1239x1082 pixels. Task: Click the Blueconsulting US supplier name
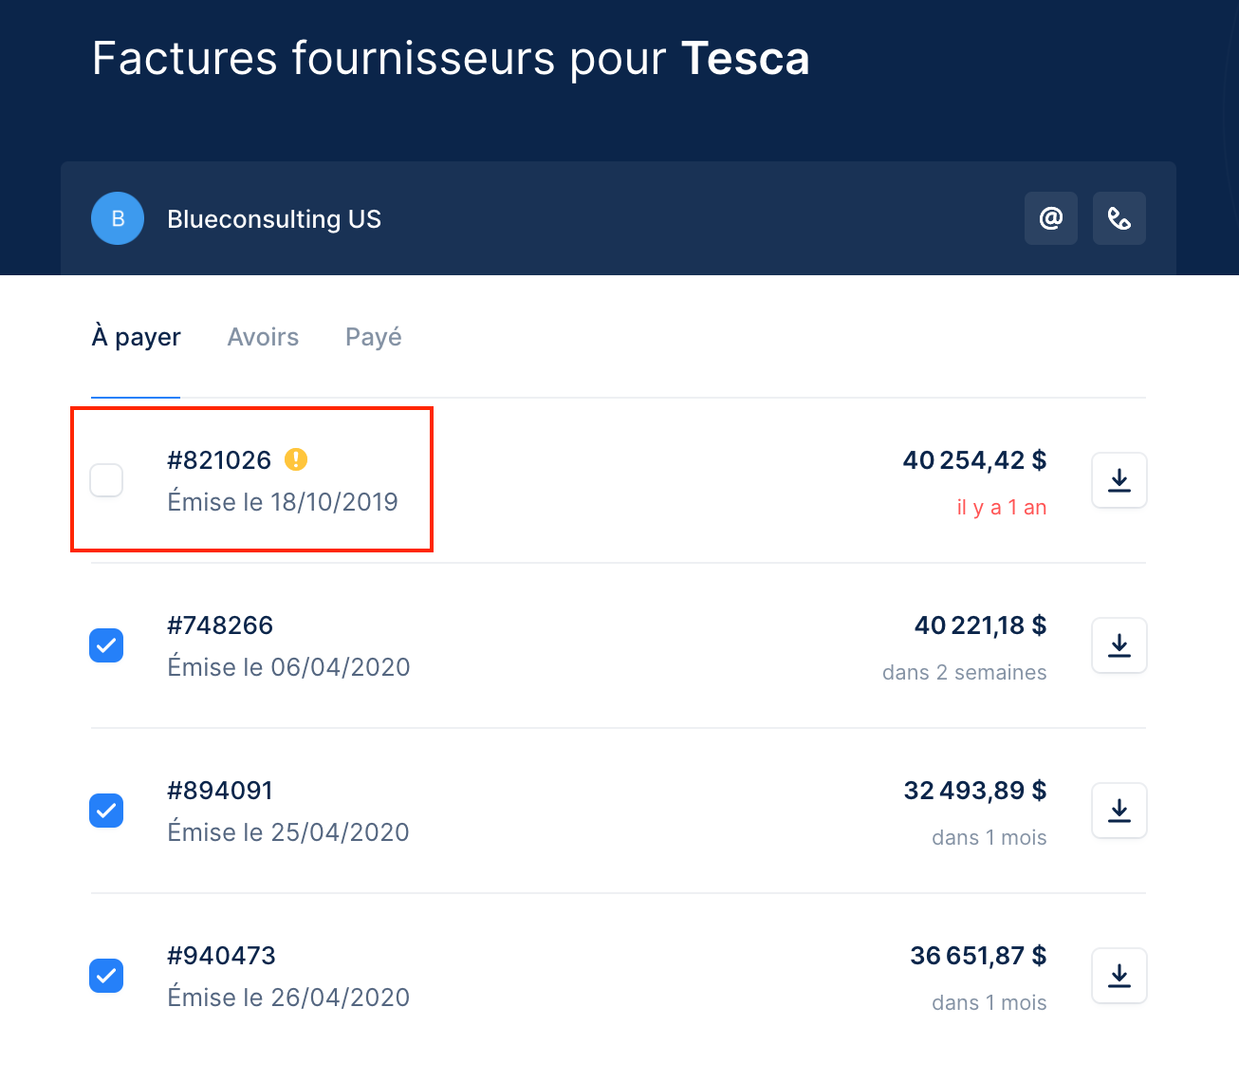[274, 219]
